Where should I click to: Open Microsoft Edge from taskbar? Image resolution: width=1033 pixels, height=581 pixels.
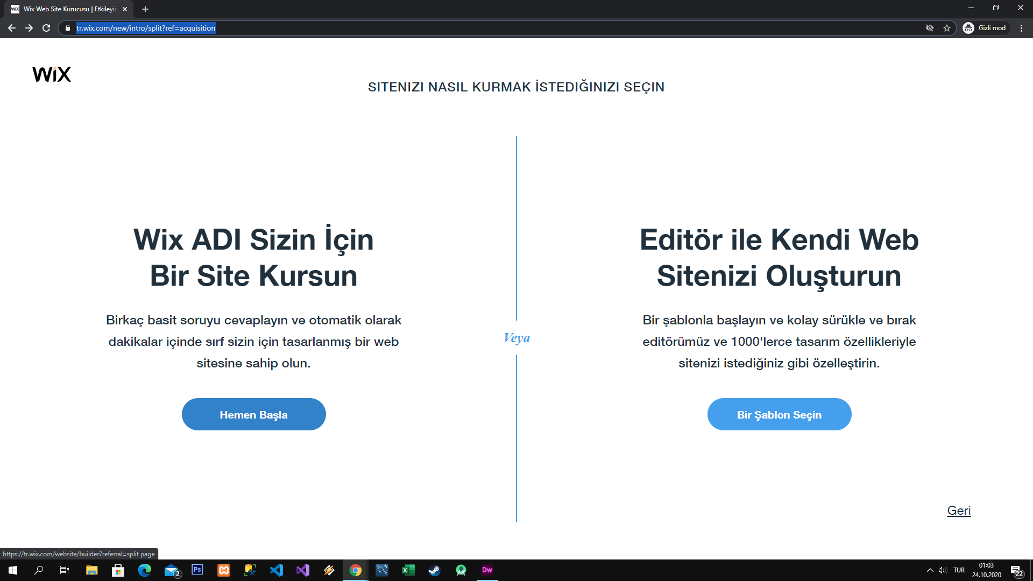click(x=144, y=570)
